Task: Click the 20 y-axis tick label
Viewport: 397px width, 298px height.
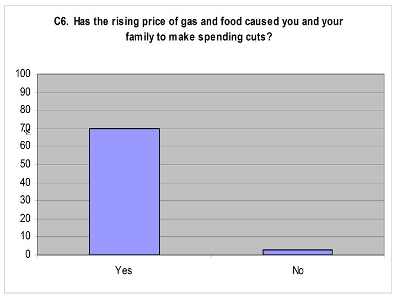Action: click(x=25, y=219)
